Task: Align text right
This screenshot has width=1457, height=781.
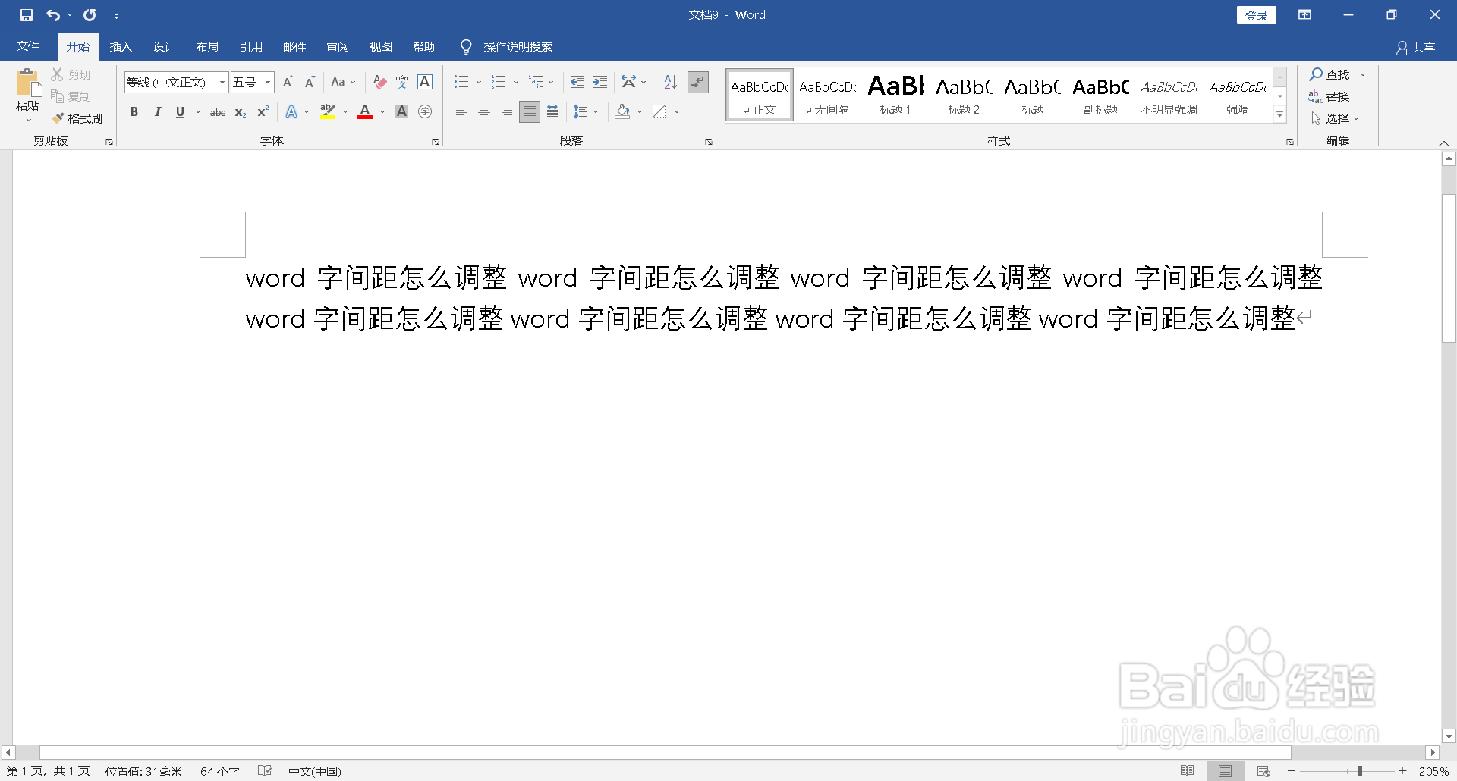Action: [x=506, y=111]
